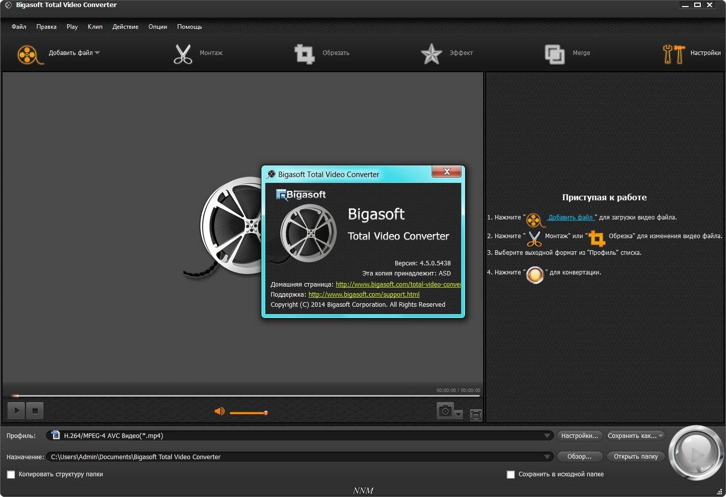The image size is (726, 497).
Task: Click the Открыть папку button
Action: pos(636,456)
